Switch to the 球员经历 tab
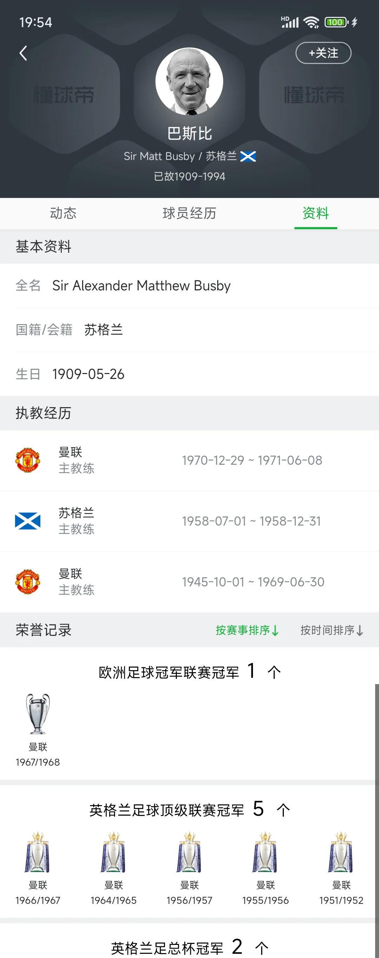The width and height of the screenshot is (379, 958). point(189,213)
